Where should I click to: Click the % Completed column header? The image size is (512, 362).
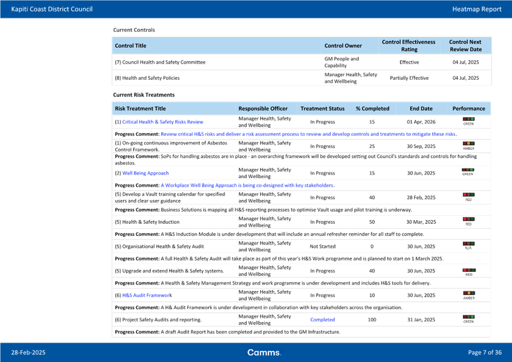pos(373,109)
